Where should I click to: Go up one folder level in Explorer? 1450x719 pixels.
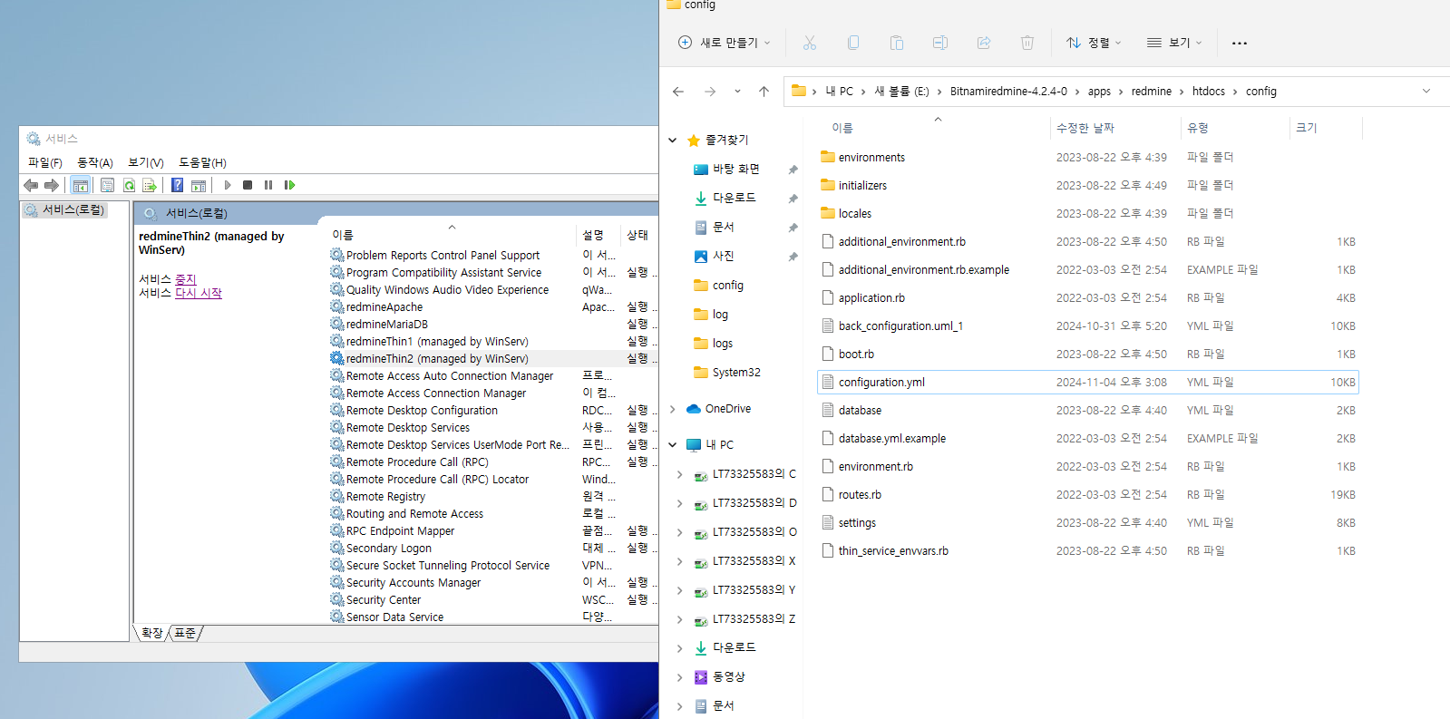764,92
